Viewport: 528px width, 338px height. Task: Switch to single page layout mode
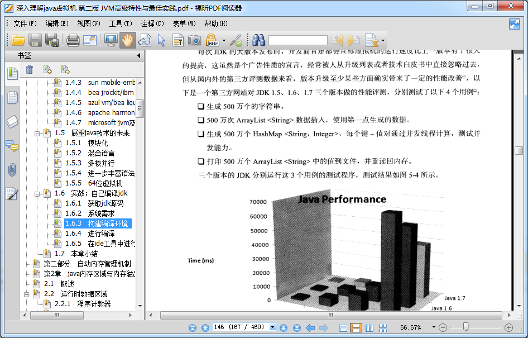(x=343, y=327)
